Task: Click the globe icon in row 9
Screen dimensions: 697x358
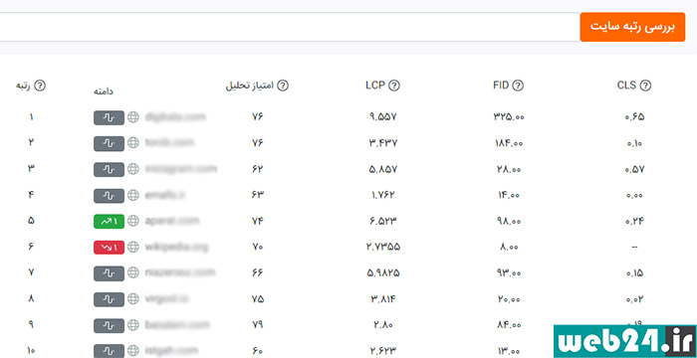Action: click(132, 325)
